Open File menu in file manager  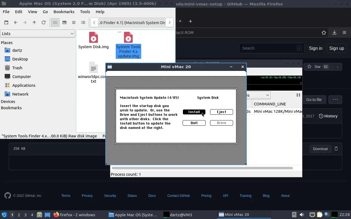[x=6, y=12]
